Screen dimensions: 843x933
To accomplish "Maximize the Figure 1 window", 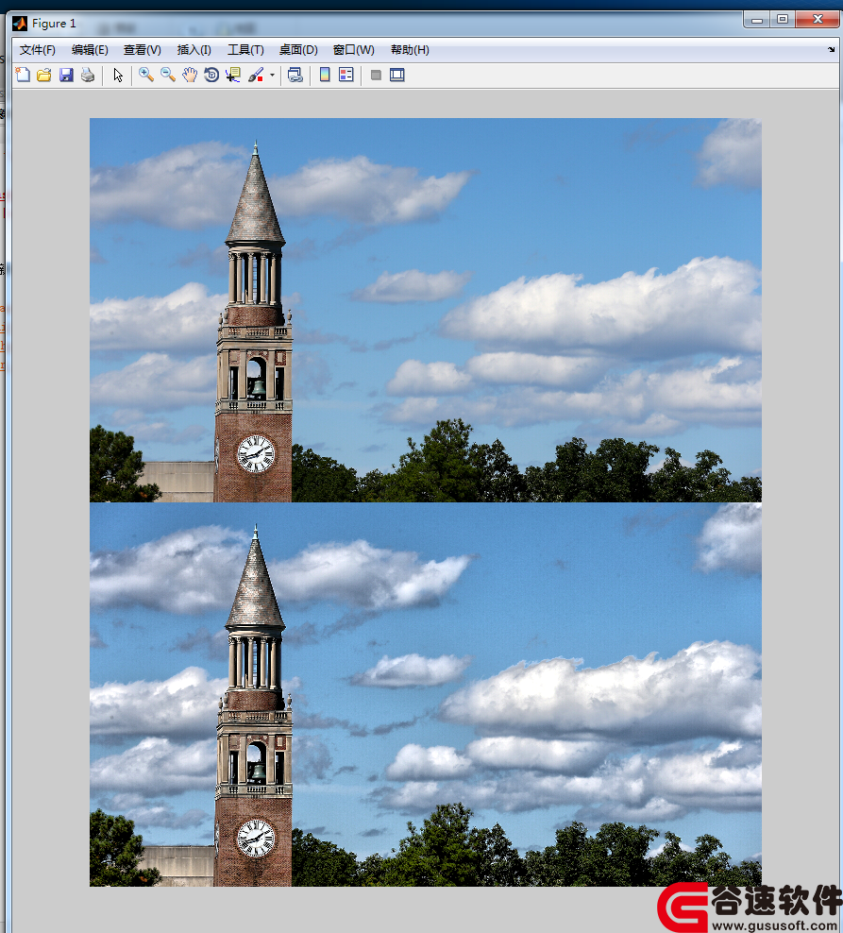I will point(783,20).
